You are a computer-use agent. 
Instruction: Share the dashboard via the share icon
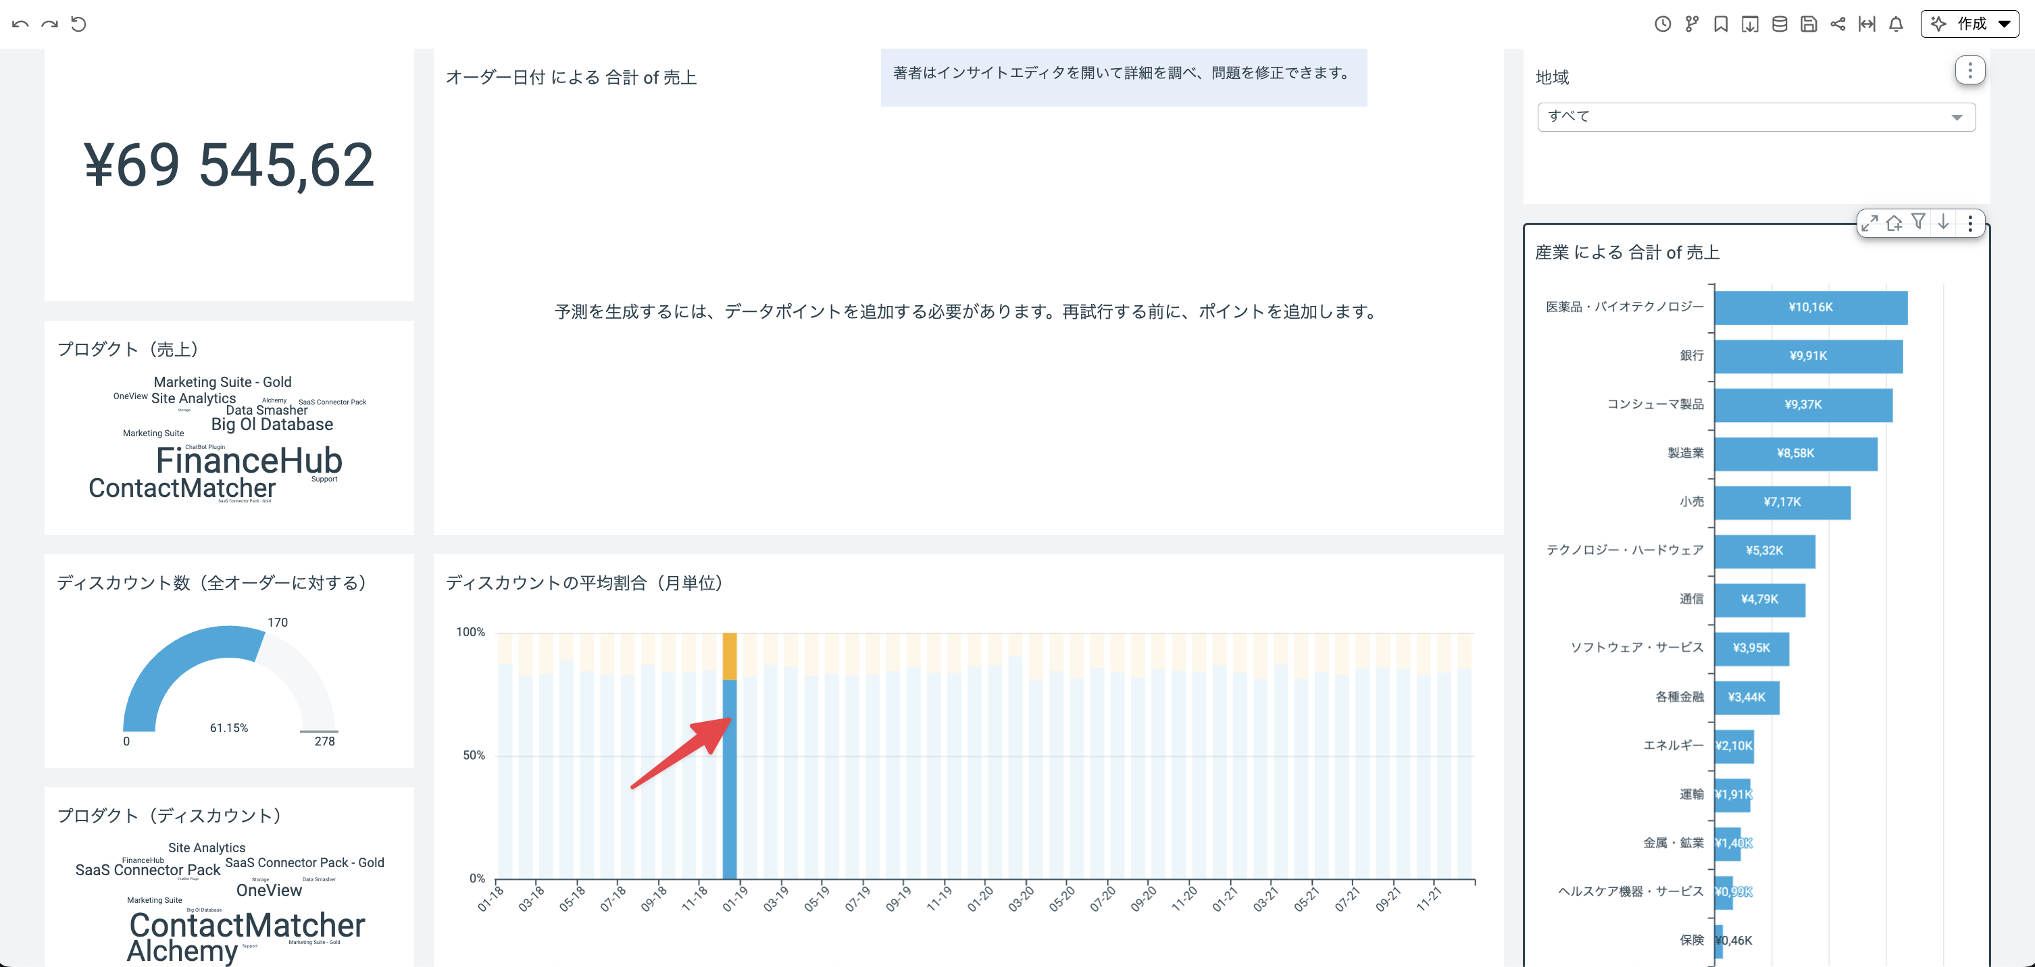1838,24
